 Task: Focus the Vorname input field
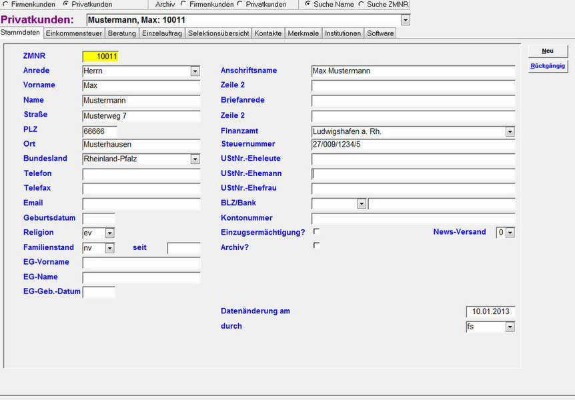click(141, 86)
